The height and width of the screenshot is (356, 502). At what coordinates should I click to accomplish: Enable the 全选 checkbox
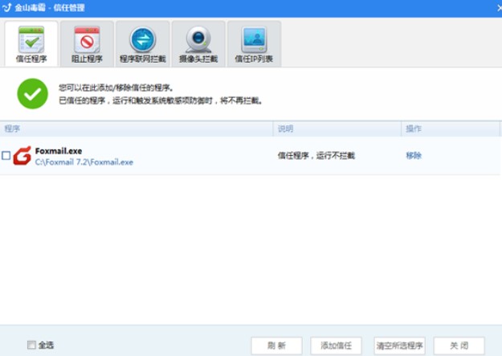pyautogui.click(x=32, y=345)
